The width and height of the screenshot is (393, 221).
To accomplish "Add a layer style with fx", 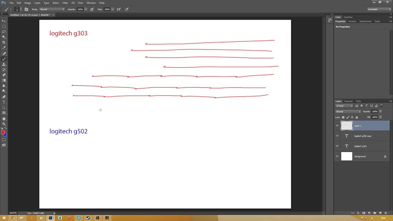I will 358,213.
